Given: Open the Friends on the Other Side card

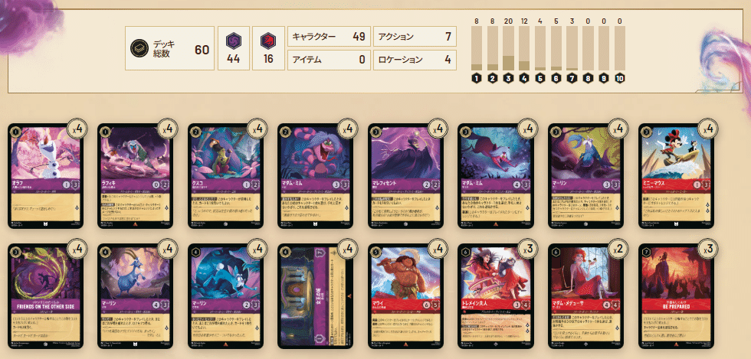Looking at the screenshot, I should pos(45,296).
